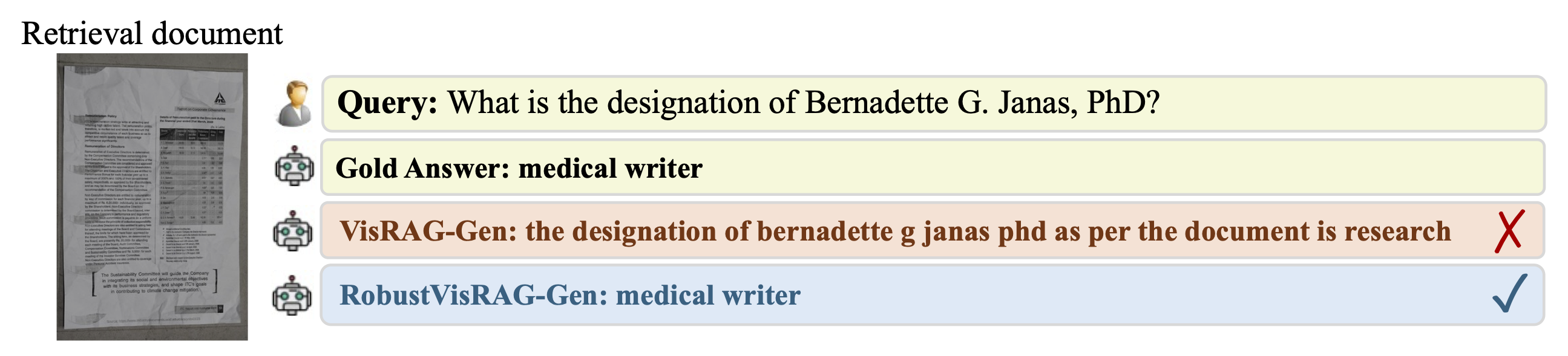Click the "Gold Answer:" label
Image resolution: width=1568 pixels, height=356 pixels.
tap(422, 169)
